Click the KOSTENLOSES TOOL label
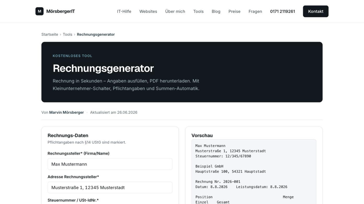This screenshot has width=364, height=204. click(x=72, y=56)
